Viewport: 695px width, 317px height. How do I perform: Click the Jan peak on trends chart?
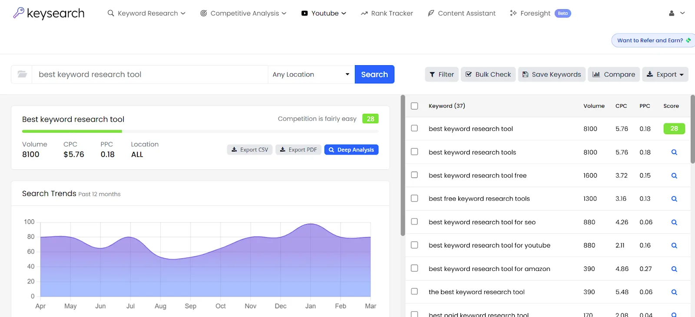pyautogui.click(x=311, y=224)
